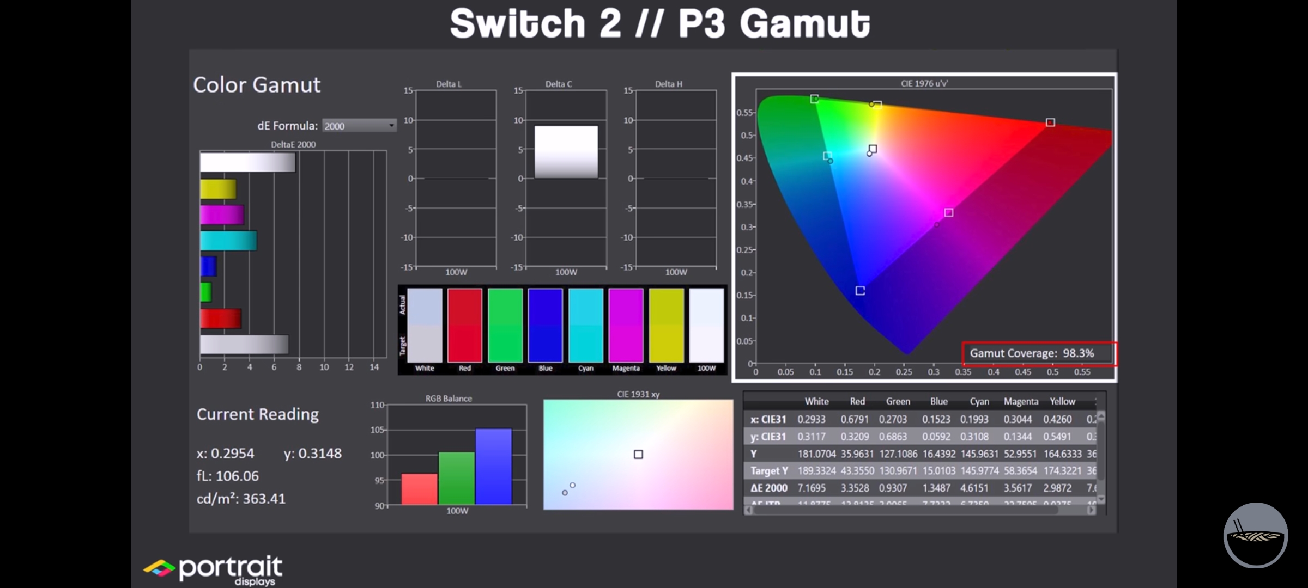Open the dE Formula dropdown set to 2000
The image size is (1308, 588).
coord(359,126)
